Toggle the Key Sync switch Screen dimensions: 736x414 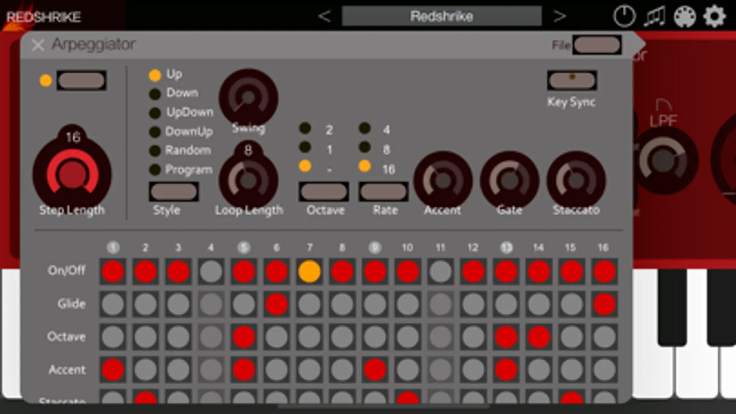click(x=572, y=80)
